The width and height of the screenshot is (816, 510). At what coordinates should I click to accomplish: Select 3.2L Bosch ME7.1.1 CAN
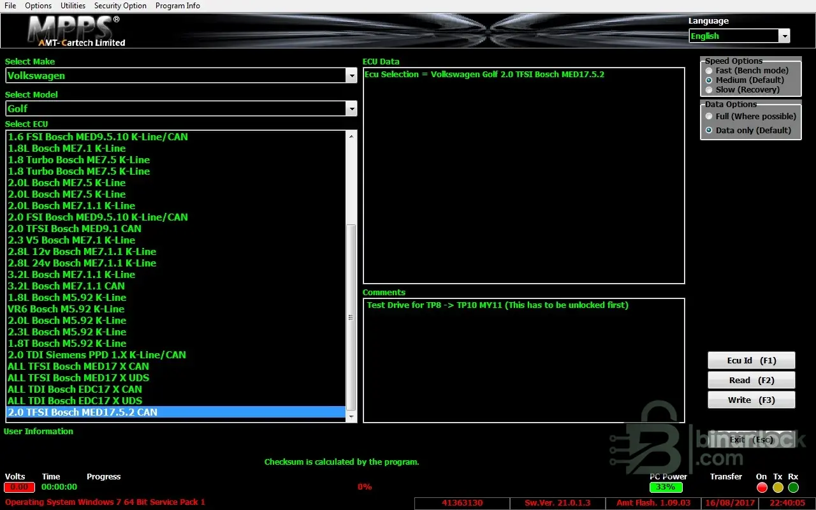click(x=176, y=286)
